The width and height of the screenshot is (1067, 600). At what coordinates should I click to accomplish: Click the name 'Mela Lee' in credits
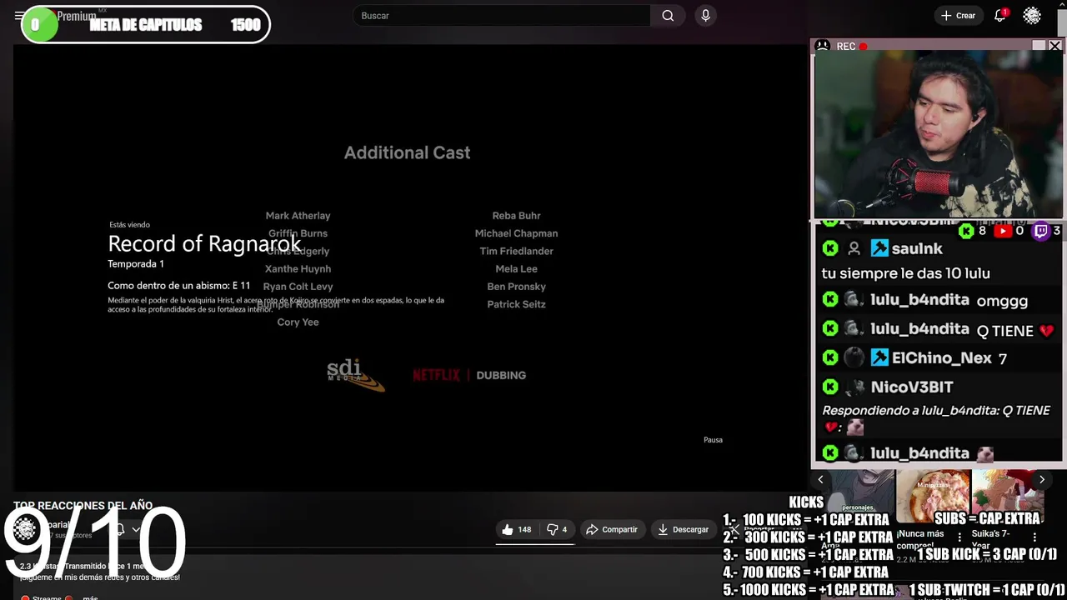516,269
